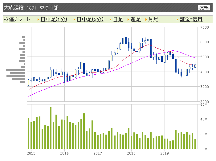Click the orange arrow before 日中足(5分)
This screenshot has height=161, width=216.
[x=74, y=19]
